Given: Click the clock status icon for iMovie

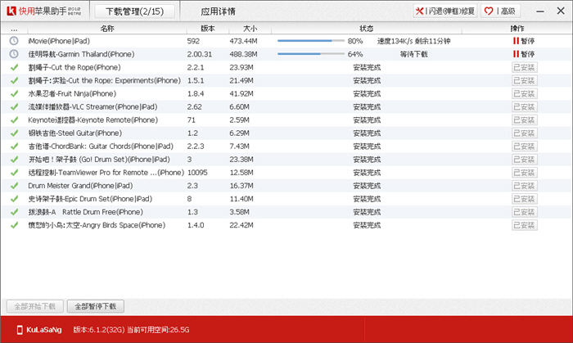Looking at the screenshot, I should click(14, 41).
